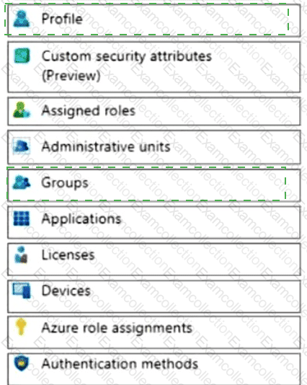Click the Authentication methods shield icon
This screenshot has height=385, width=307.
point(22,363)
